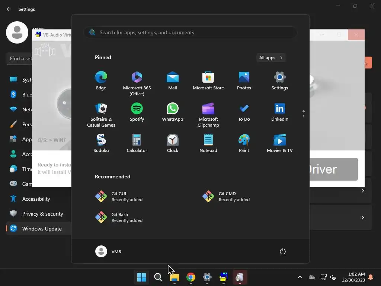Select Windows Update in Settings sidebar
381x286 pixels.
(x=39, y=229)
